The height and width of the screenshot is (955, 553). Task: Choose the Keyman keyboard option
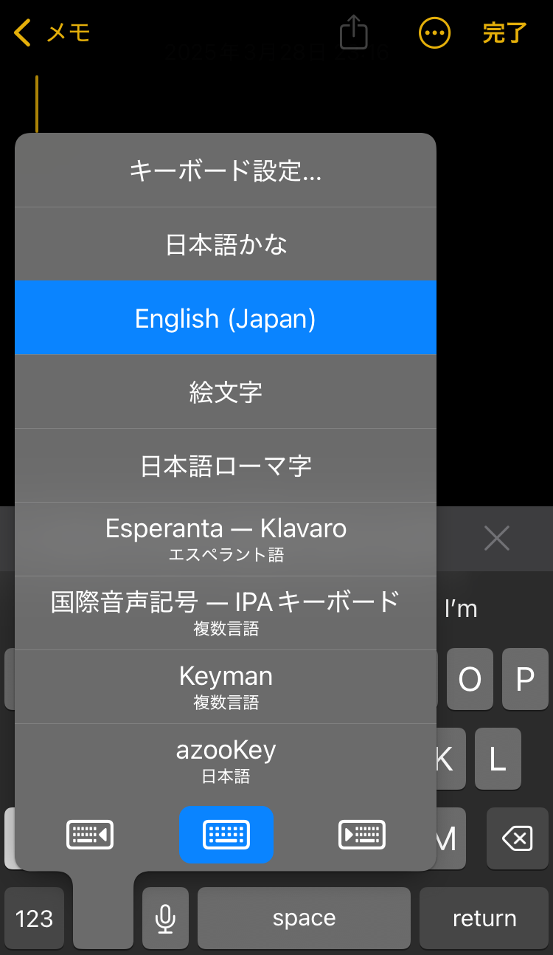coord(226,686)
